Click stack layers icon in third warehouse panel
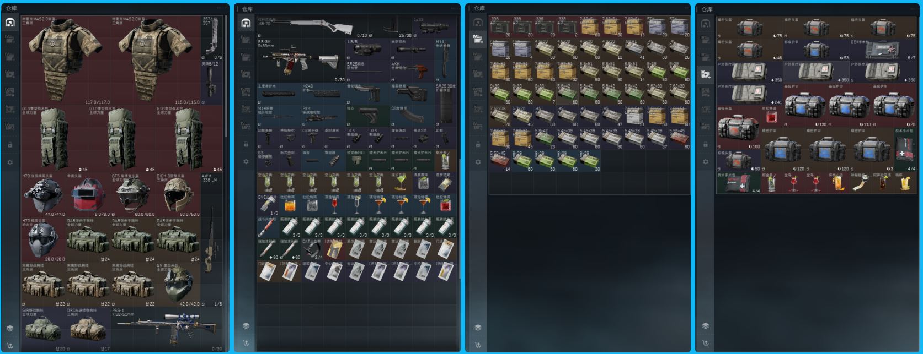The width and height of the screenshot is (923, 354). click(x=478, y=327)
